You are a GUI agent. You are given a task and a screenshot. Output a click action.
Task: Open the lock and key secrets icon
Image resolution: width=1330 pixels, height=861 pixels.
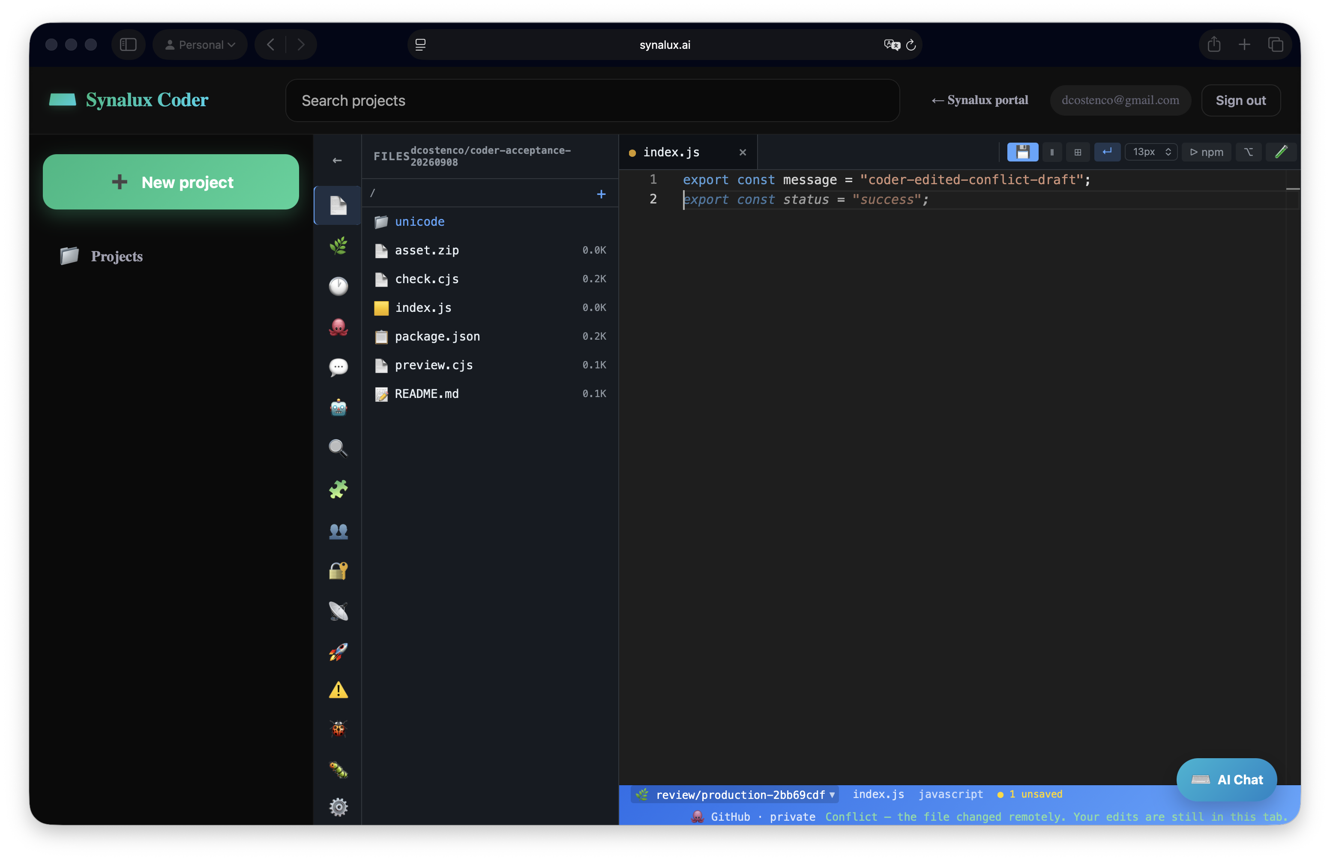coord(338,571)
